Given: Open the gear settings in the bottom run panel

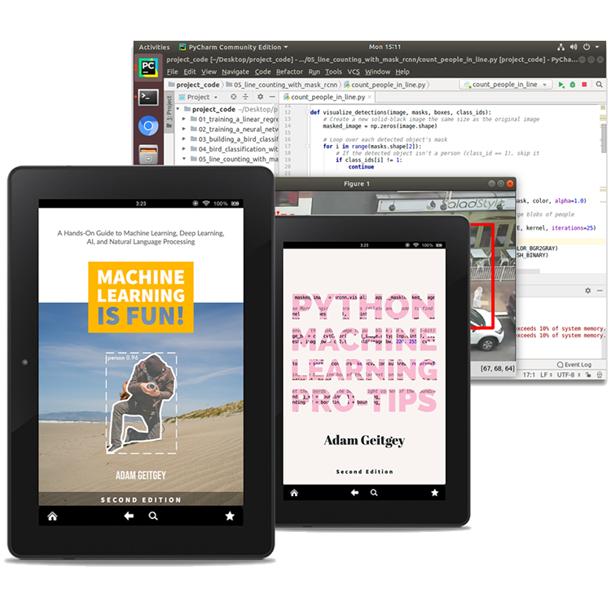Looking at the screenshot, I should [x=587, y=291].
